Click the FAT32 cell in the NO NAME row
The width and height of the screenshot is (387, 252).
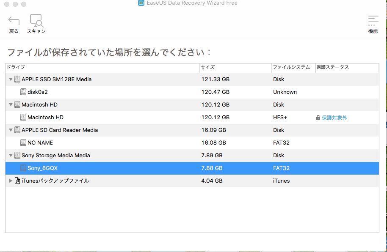pos(282,143)
